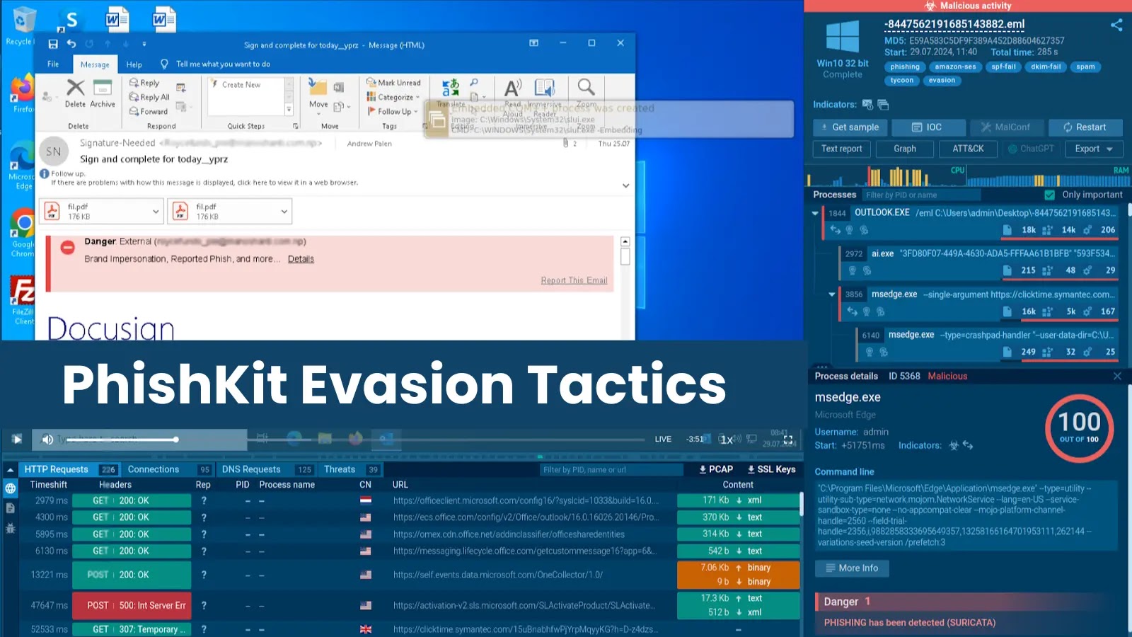
Task: Click the share icon in sandbox header
Action: point(1116,25)
